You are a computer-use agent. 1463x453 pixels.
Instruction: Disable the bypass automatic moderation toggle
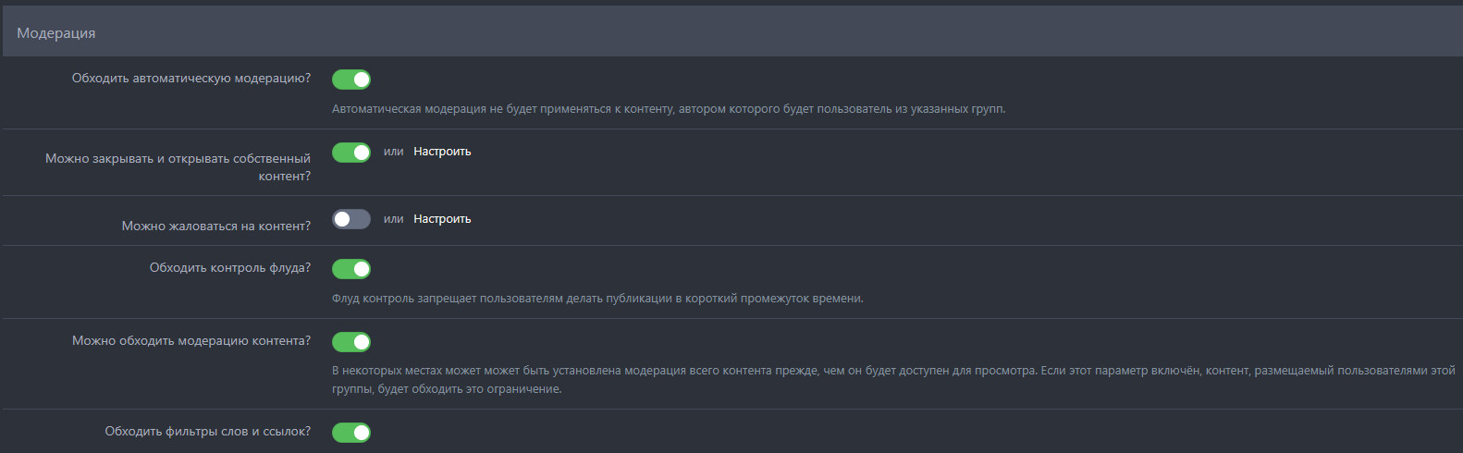pyautogui.click(x=351, y=80)
